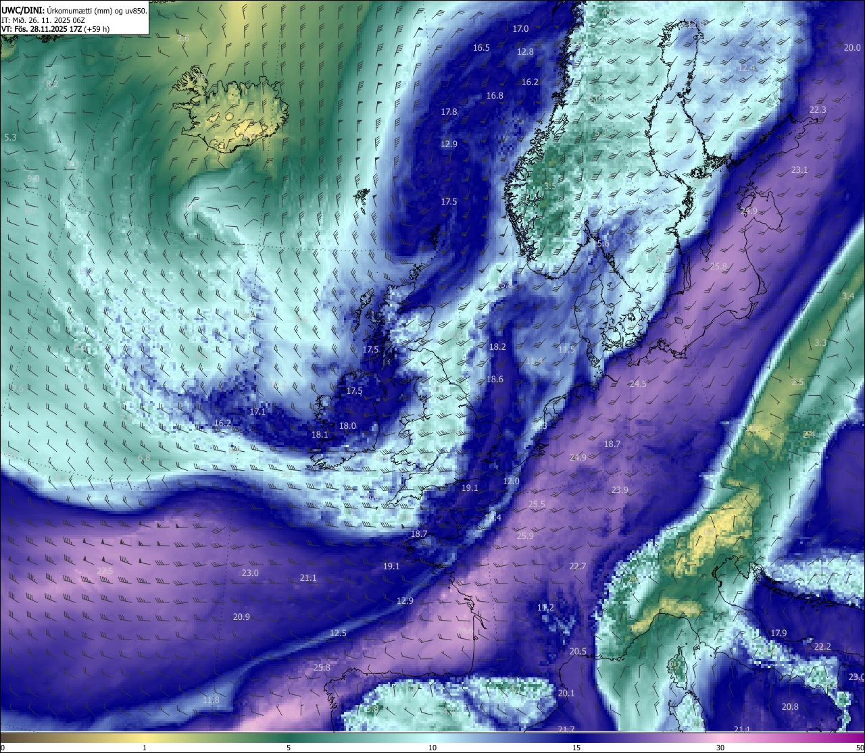Image resolution: width=865 pixels, height=753 pixels.
Task: Click the 18.2 value over the North Sea
Action: click(x=497, y=347)
